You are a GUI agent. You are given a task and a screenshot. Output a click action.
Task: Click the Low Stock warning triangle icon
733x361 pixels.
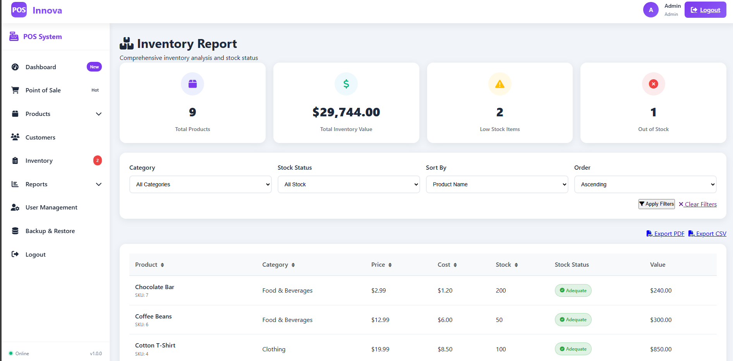click(500, 84)
